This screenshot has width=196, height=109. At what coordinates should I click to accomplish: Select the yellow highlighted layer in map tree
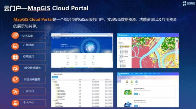pos(124,46)
